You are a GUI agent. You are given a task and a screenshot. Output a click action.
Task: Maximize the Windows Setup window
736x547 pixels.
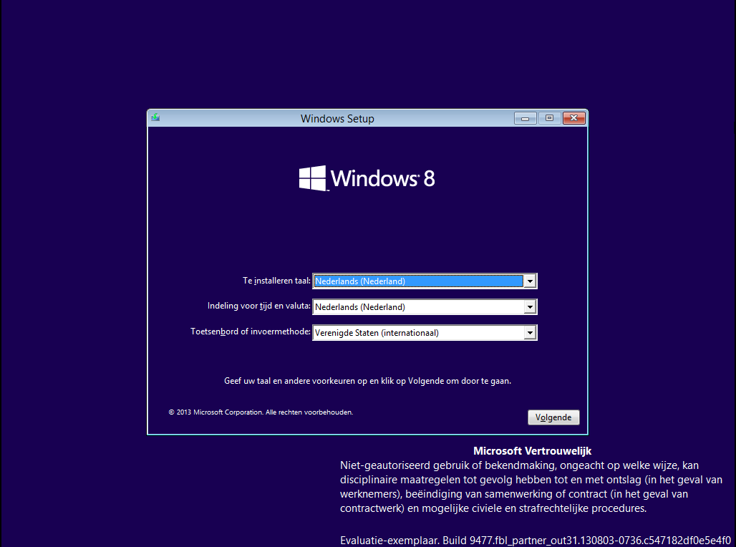(x=550, y=118)
